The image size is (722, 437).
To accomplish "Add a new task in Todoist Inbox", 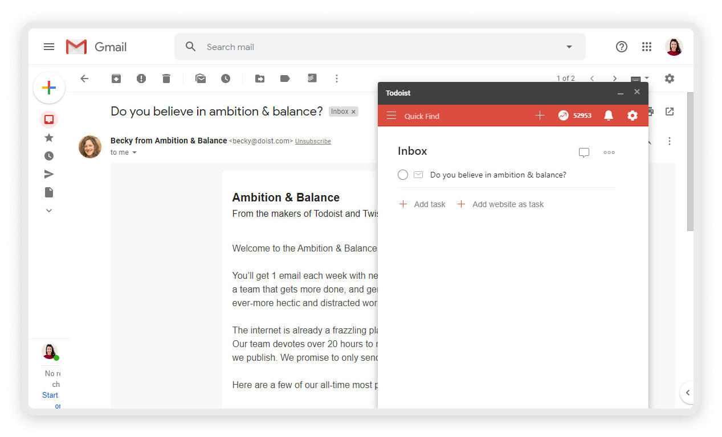I will [x=422, y=204].
